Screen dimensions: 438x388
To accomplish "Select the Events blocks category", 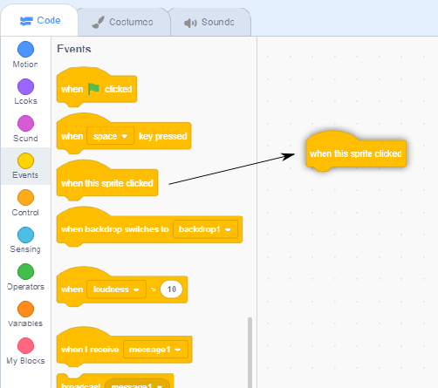I will tap(25, 166).
